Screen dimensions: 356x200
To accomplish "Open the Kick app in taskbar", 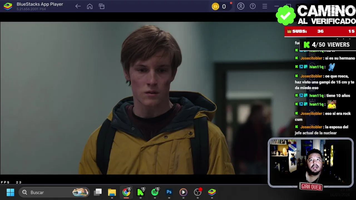I will 141,192.
